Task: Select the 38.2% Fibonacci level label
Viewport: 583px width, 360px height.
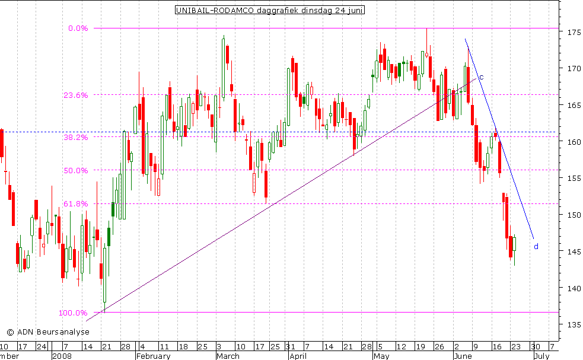Action: coord(75,137)
